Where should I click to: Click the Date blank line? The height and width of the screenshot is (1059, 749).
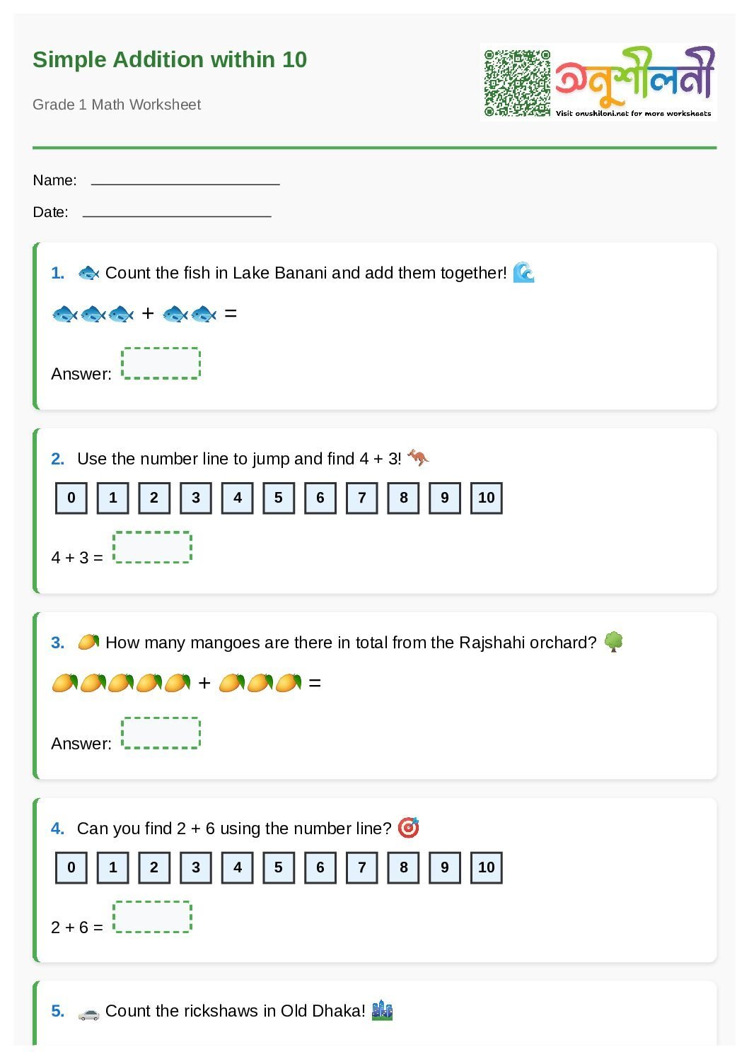click(x=177, y=214)
